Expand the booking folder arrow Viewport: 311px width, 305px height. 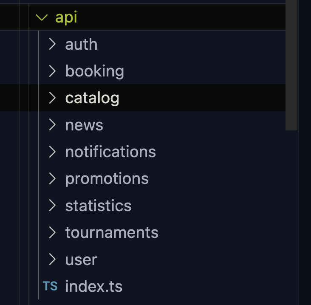click(52, 71)
